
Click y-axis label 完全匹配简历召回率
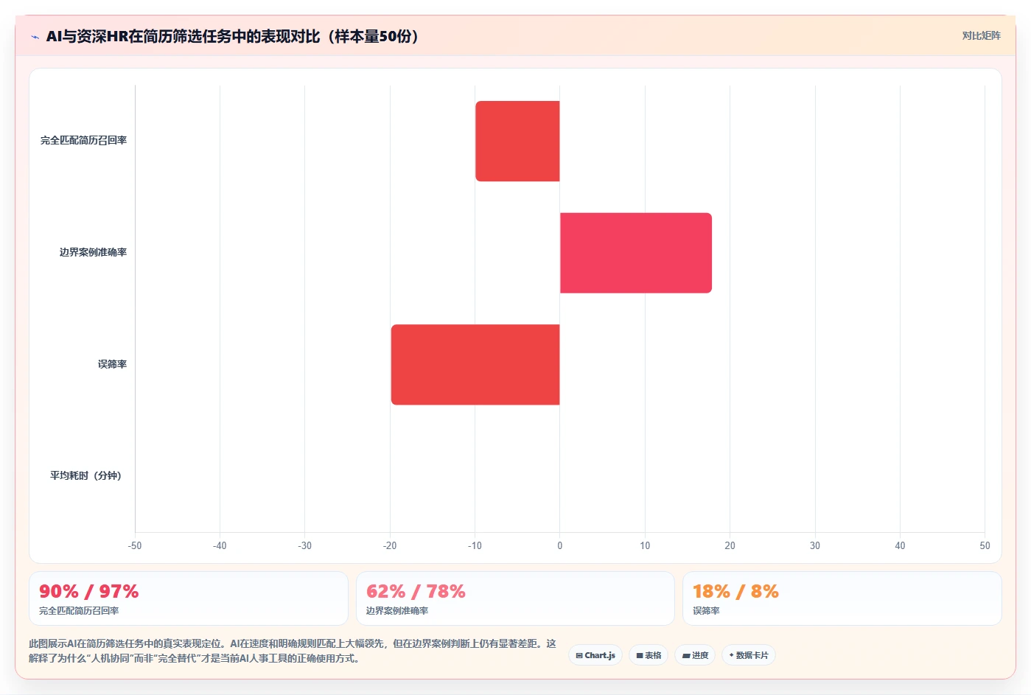[83, 140]
